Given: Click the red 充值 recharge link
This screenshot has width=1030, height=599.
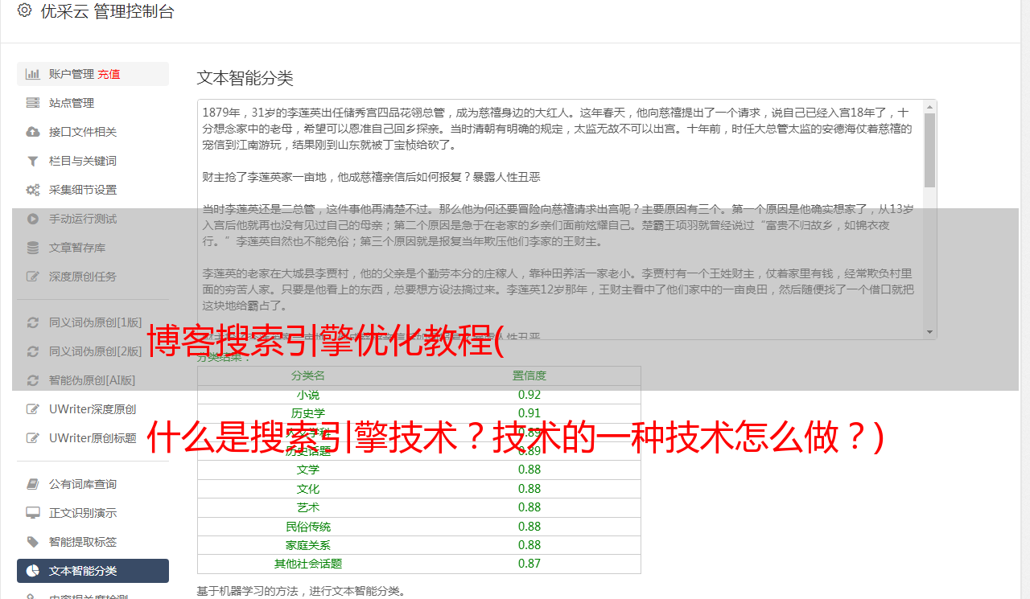Looking at the screenshot, I should [109, 74].
